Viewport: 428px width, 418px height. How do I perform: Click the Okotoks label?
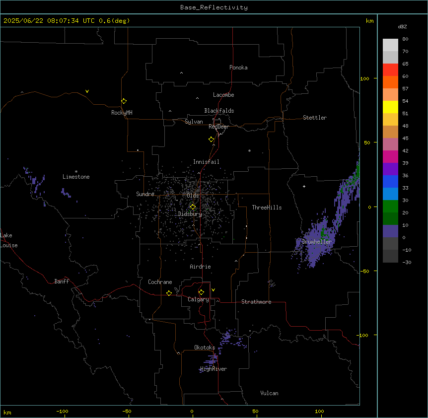pos(205,348)
